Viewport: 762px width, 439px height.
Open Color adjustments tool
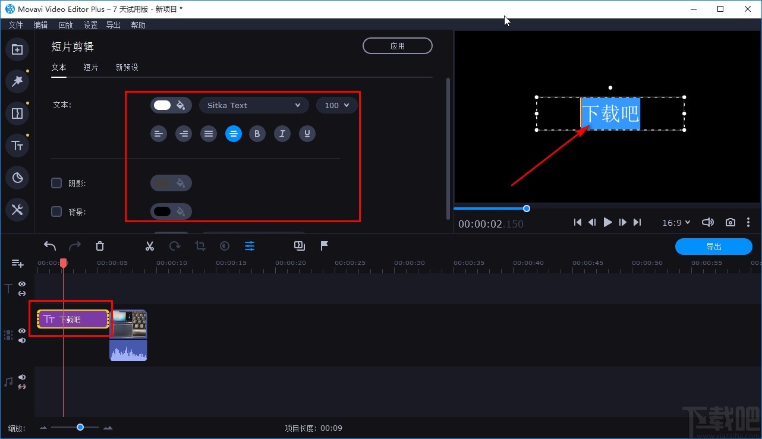point(225,246)
